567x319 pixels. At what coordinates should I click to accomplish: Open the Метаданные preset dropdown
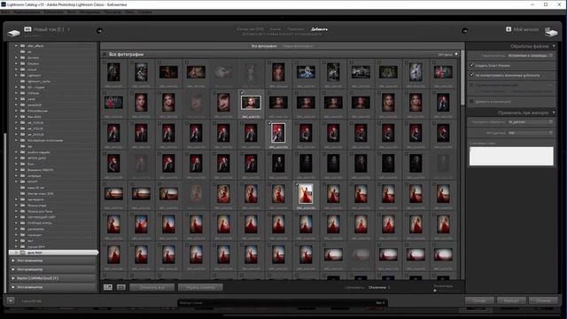click(x=530, y=133)
